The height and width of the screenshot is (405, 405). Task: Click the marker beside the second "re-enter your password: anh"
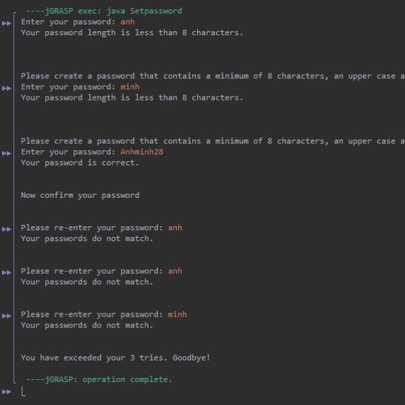coord(7,273)
